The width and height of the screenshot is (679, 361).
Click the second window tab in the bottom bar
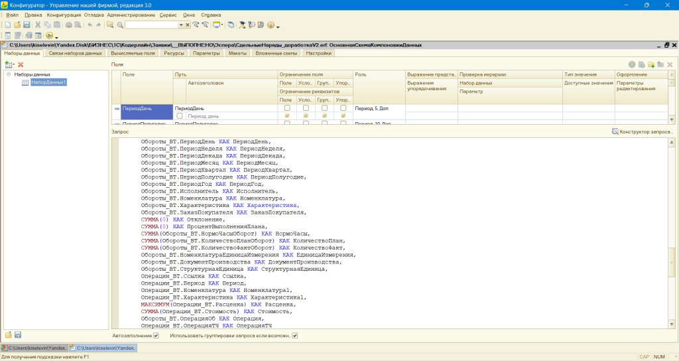(x=103, y=348)
